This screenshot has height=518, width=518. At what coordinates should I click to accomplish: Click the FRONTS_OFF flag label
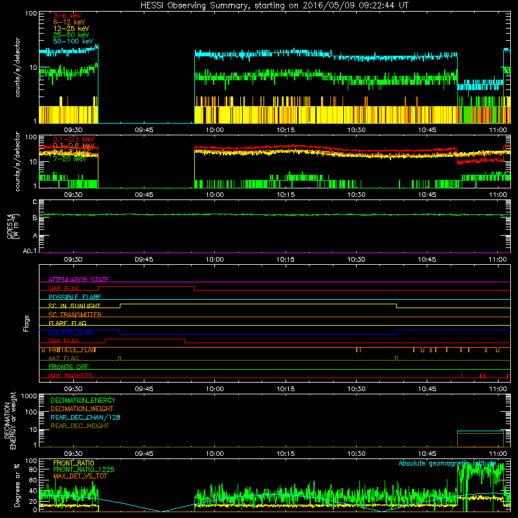(69, 367)
